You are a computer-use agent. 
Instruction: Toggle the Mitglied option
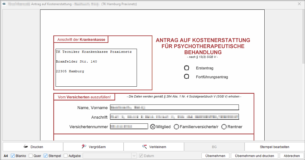coord(153,127)
